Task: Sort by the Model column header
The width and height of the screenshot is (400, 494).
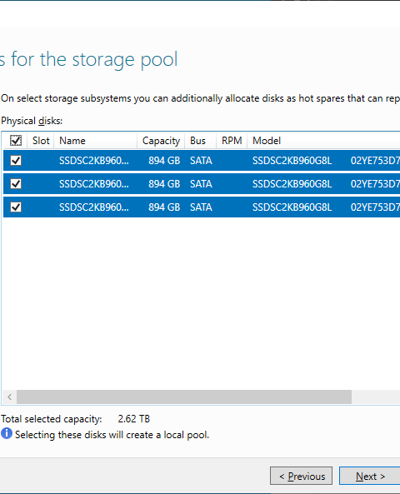Action: [323, 141]
